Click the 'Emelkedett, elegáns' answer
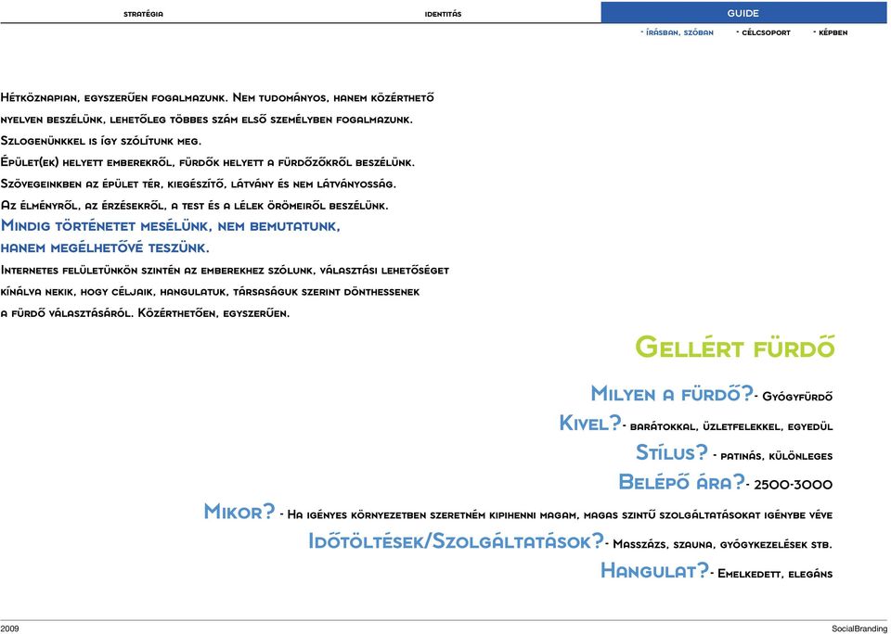 click(775, 574)
